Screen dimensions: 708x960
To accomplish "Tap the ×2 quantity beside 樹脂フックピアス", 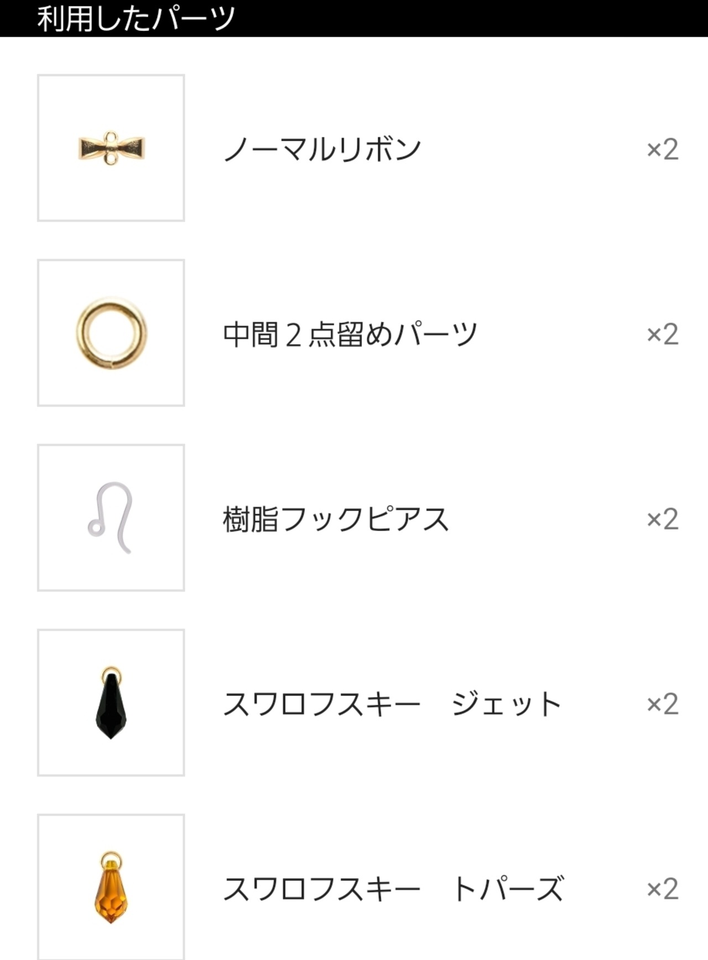I will pos(662,519).
